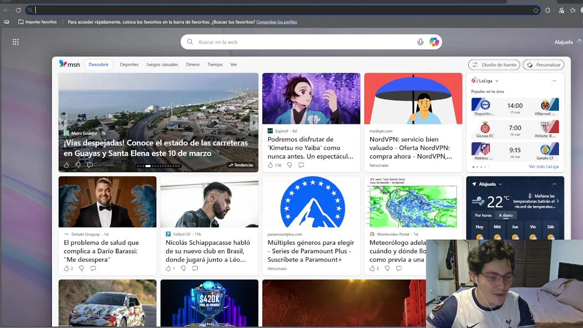Click the nordvpn.com source label
This screenshot has height=328, width=583.
[x=381, y=131]
